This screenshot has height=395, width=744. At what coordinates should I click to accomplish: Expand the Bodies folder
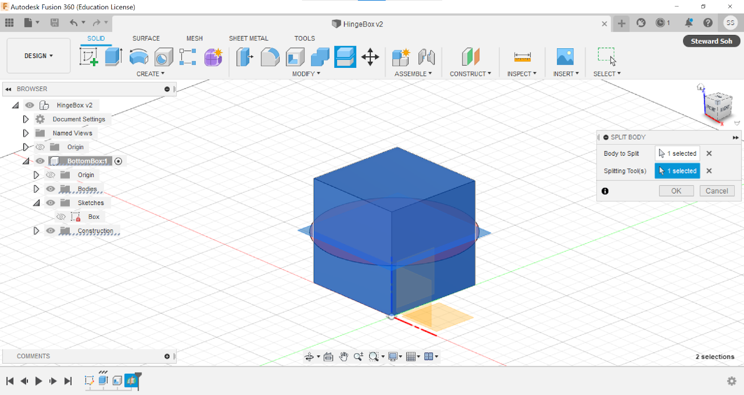coord(36,189)
